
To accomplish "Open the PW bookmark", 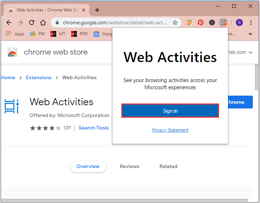I will click(x=37, y=34).
